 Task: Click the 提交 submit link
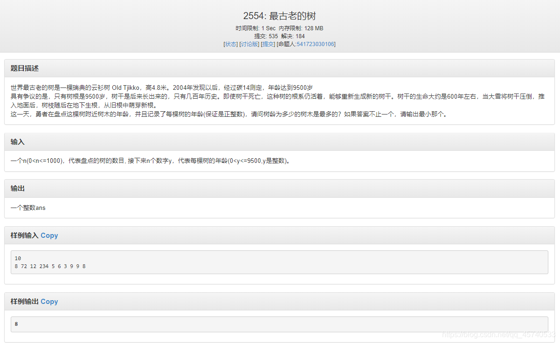(268, 44)
